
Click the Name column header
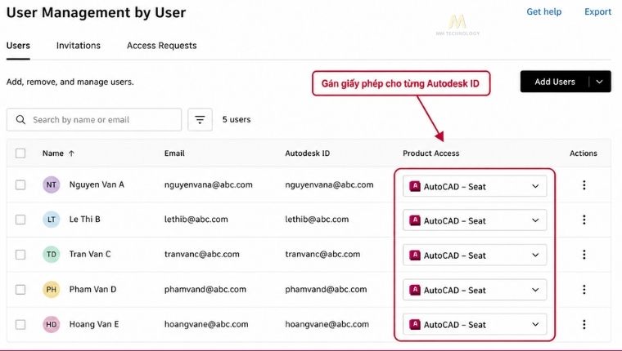point(53,153)
